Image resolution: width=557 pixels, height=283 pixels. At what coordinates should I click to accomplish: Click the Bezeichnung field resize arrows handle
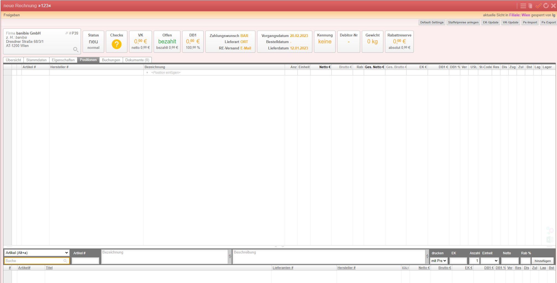pyautogui.click(x=230, y=256)
